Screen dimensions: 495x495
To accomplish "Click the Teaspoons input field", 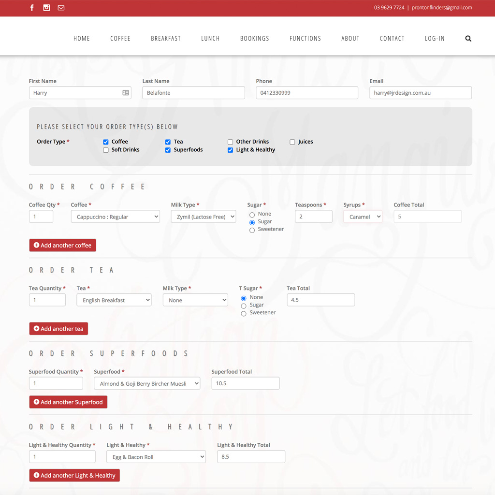I will (x=313, y=217).
